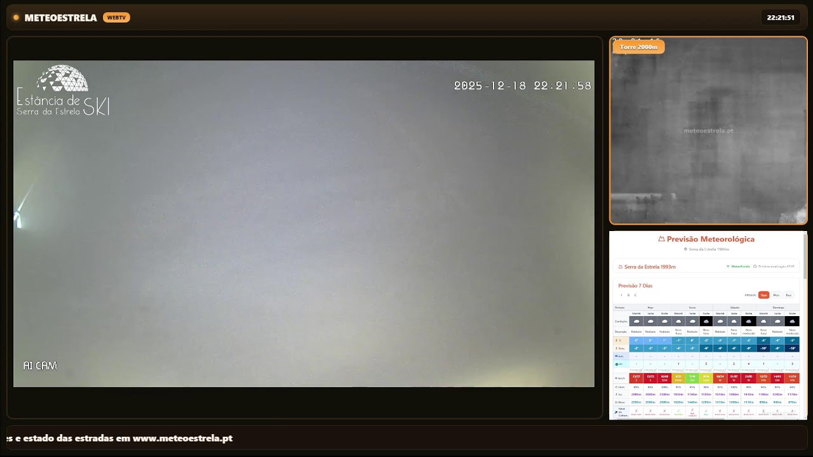Screen dimensions: 813x457
Task: Open the Torre 2000m camera thumbnail
Action: click(708, 131)
